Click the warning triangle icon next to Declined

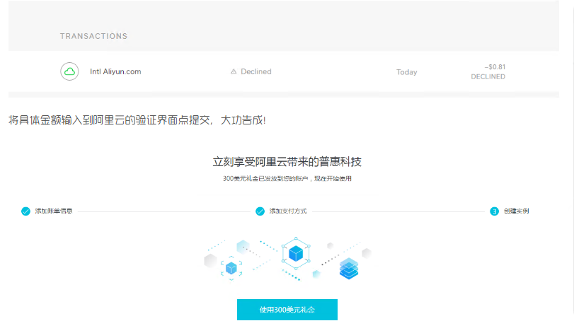(x=234, y=71)
